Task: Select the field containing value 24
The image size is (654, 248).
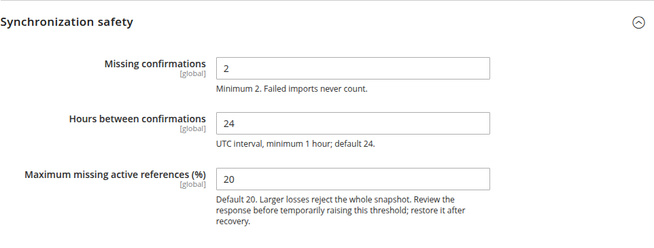Action: tap(353, 124)
